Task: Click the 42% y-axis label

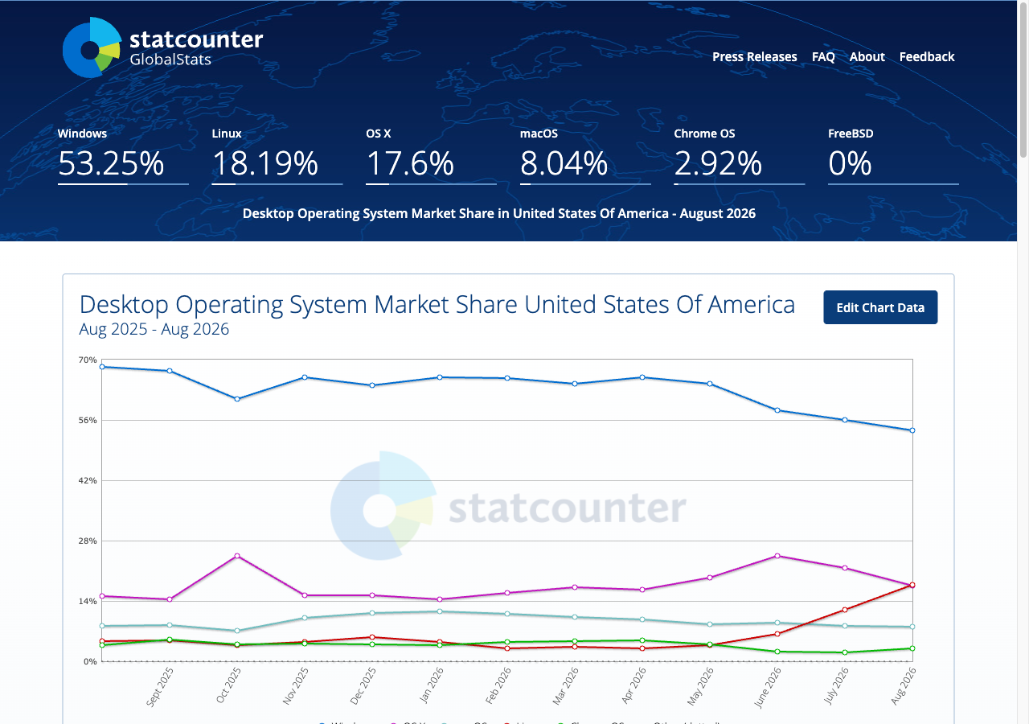Action: pos(88,480)
